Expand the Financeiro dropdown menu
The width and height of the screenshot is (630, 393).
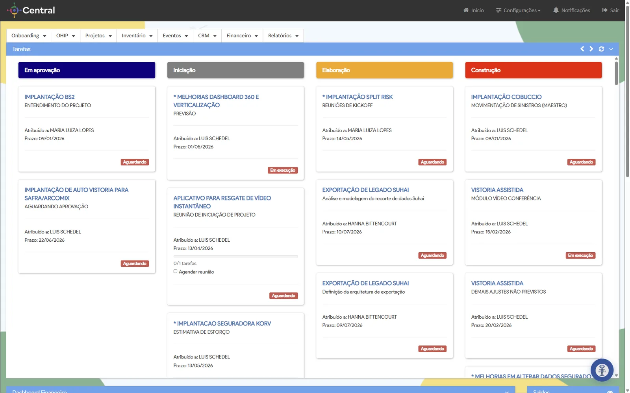click(x=242, y=36)
